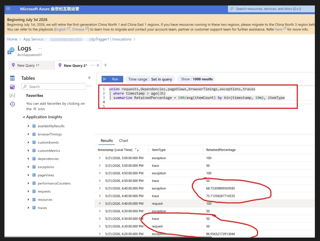Add a new query tab with plus
The width and height of the screenshot is (320, 241).
coord(105,65)
